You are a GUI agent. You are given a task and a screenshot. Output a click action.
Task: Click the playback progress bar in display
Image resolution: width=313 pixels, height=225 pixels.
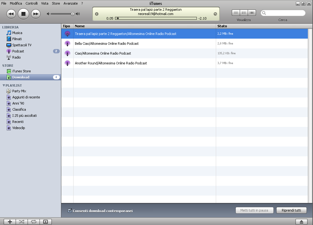click(x=156, y=18)
